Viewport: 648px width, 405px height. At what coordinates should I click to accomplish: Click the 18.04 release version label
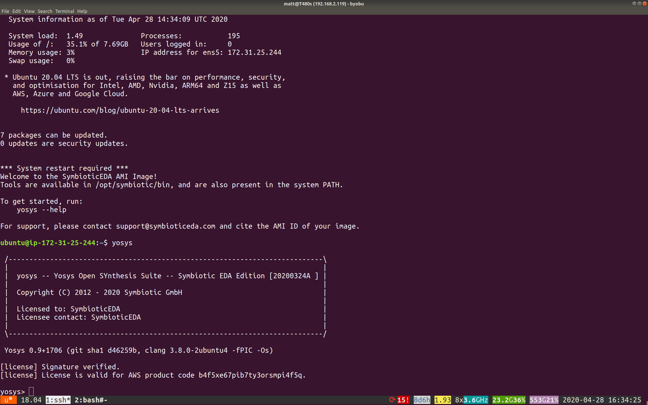tap(31, 400)
